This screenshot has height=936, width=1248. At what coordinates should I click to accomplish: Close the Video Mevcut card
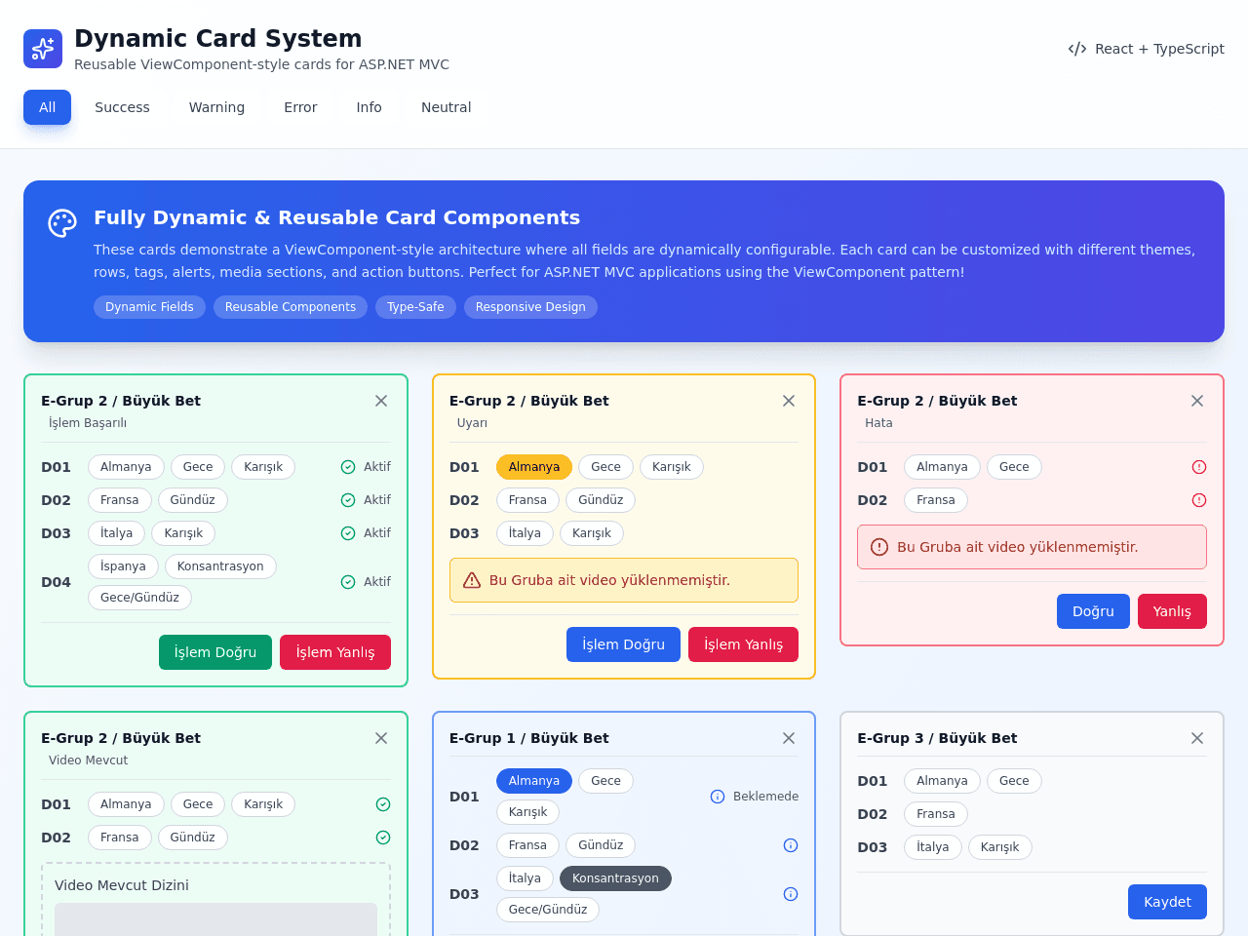pyautogui.click(x=381, y=738)
